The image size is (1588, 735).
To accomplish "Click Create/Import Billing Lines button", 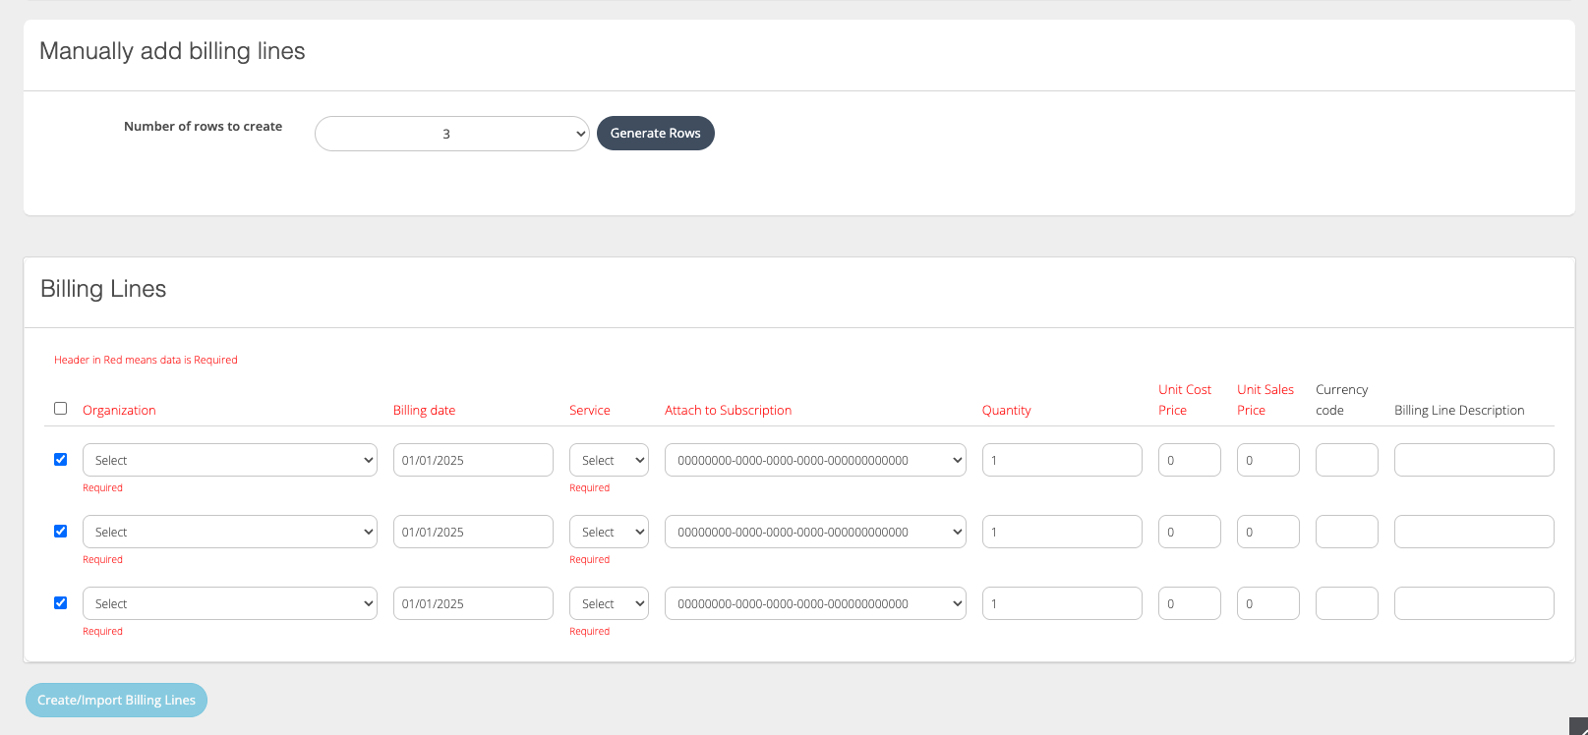I will click(x=116, y=700).
